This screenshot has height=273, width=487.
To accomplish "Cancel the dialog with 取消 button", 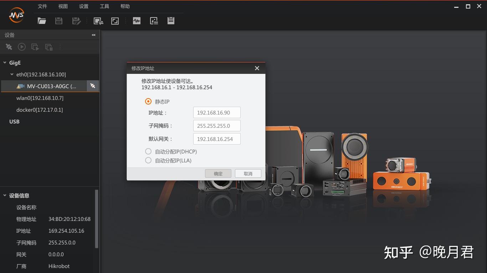I will coord(248,173).
